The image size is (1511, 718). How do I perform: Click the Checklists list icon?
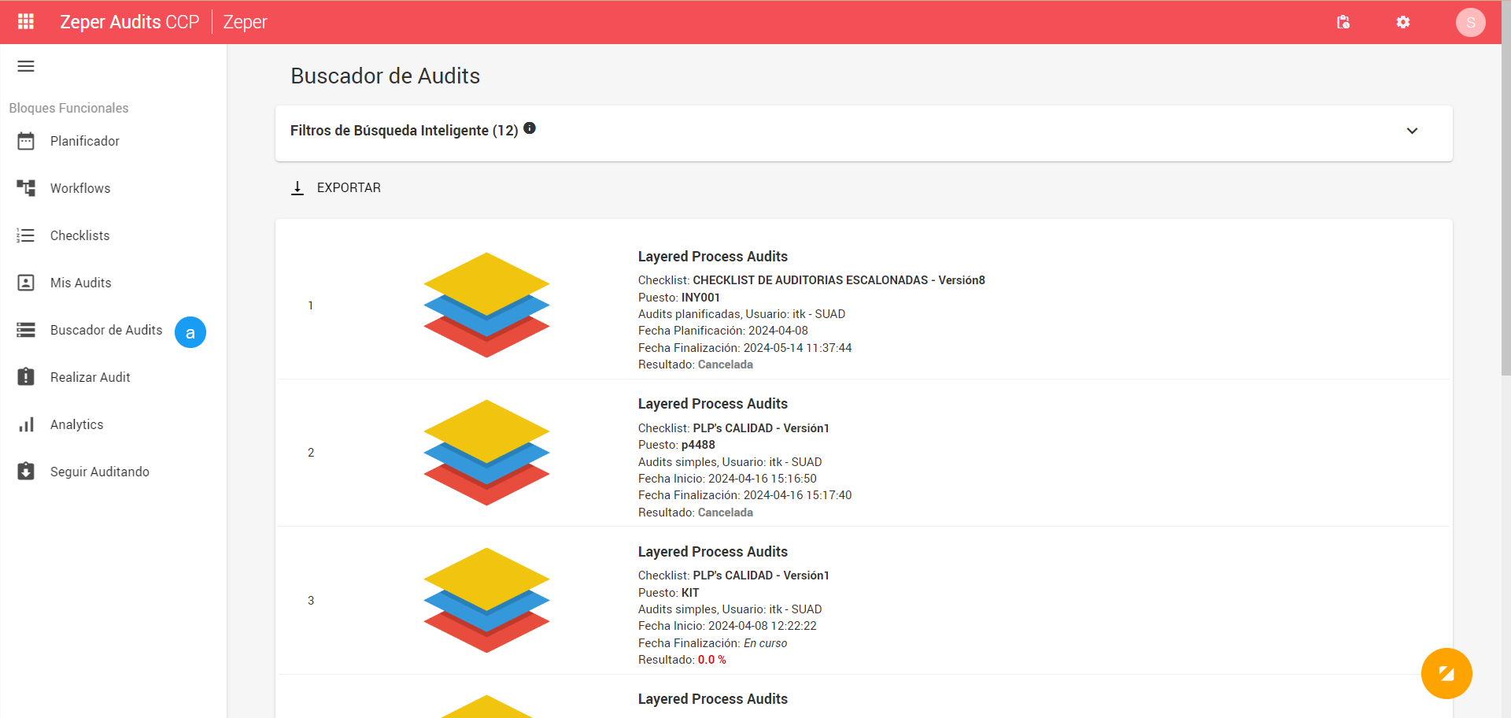(x=26, y=235)
